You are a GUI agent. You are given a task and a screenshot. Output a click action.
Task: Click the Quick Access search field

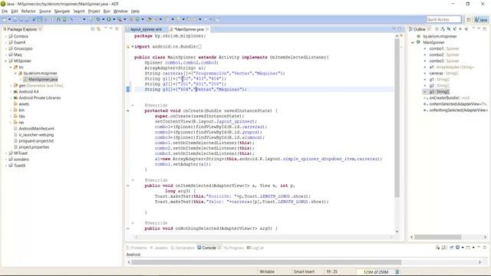(x=443, y=19)
